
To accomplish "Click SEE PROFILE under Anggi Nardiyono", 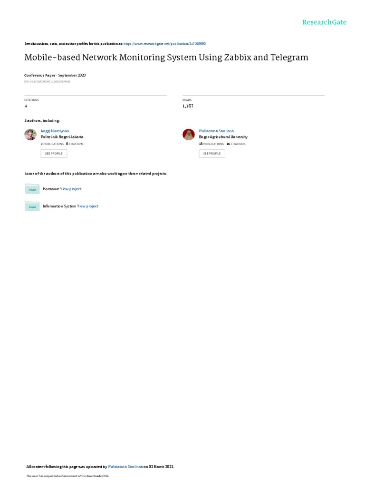I will pos(54,154).
